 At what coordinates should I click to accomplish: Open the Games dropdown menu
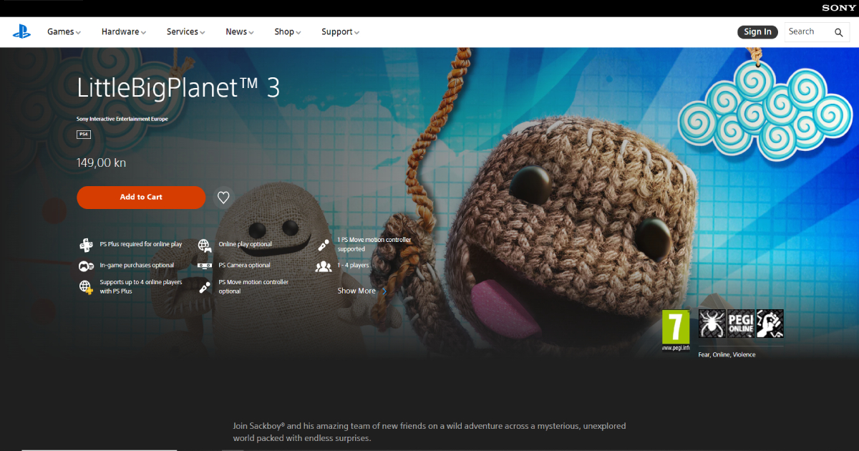pos(64,32)
